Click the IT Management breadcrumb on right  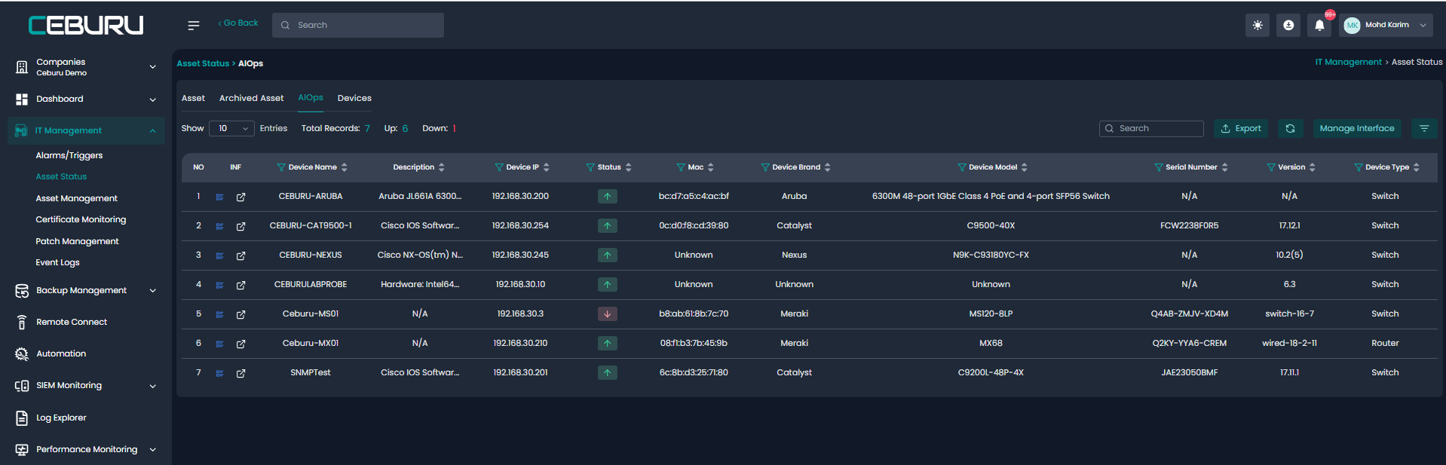[1348, 63]
